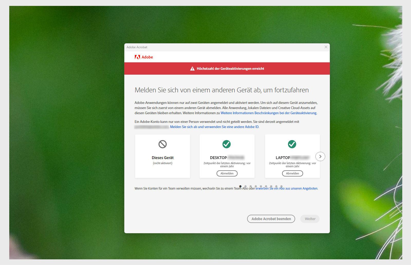Select the last carousel page dot
The image size is (411, 265).
click(282, 186)
